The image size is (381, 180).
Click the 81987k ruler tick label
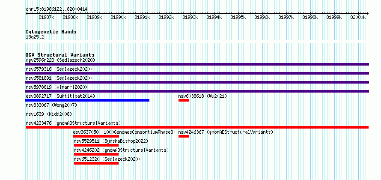point(46,17)
